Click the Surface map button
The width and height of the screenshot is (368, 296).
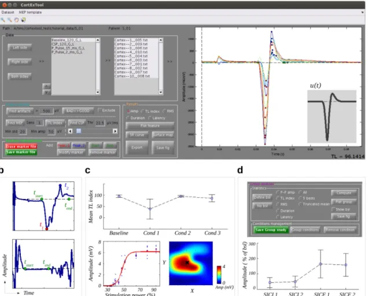coord(163,135)
